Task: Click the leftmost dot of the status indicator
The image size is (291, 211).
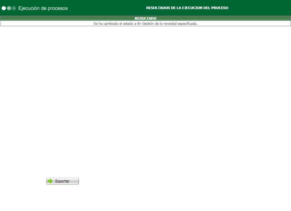Action: click(x=4, y=8)
